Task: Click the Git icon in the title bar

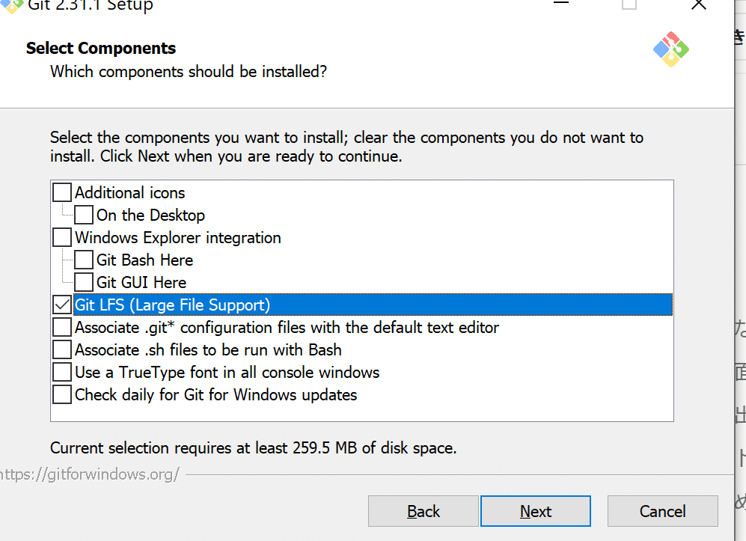Action: tap(11, 6)
